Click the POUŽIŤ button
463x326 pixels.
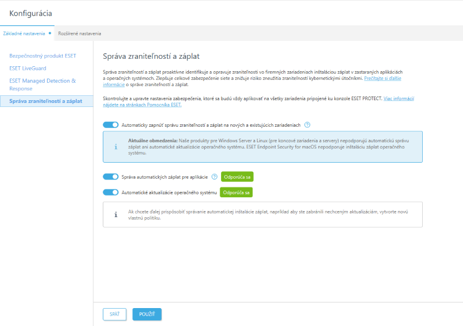147,314
